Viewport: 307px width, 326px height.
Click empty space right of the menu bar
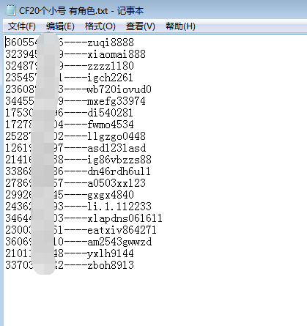click(251, 26)
